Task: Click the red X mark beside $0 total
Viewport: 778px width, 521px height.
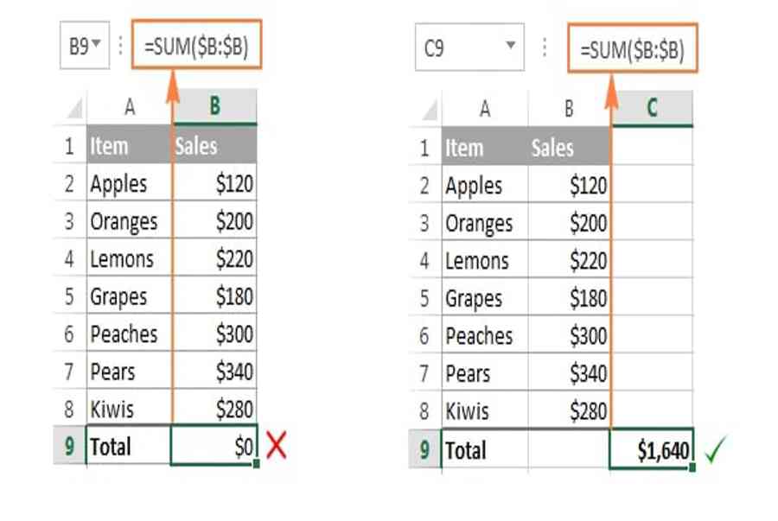Action: [x=277, y=445]
